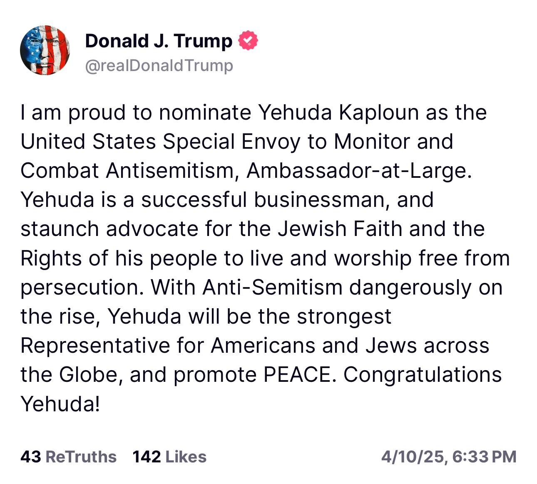Open the 4/10/25, 6:33 PM timestamp
Screen dimensions: 537x484
pos(449,457)
